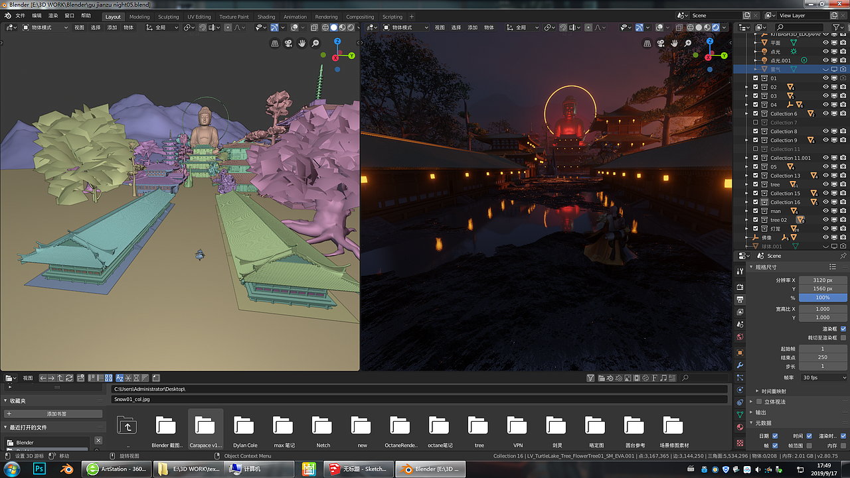
Task: Enable the Collection 7 checkbox in outliner
Action: pos(755,123)
